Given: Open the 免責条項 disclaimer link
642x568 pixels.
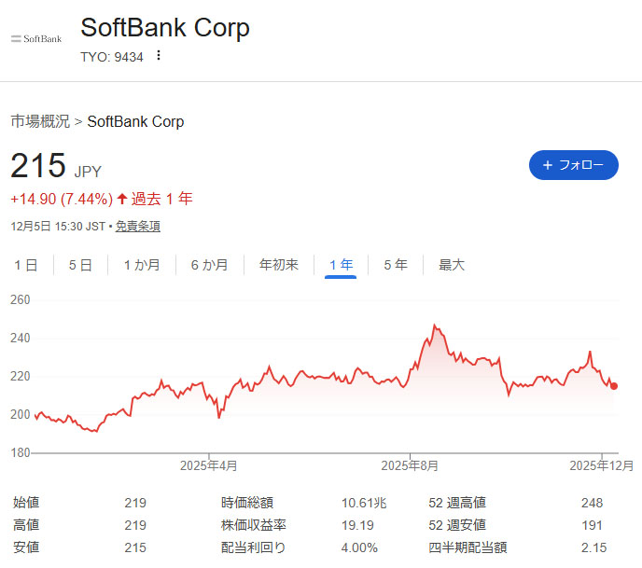Looking at the screenshot, I should [x=138, y=226].
